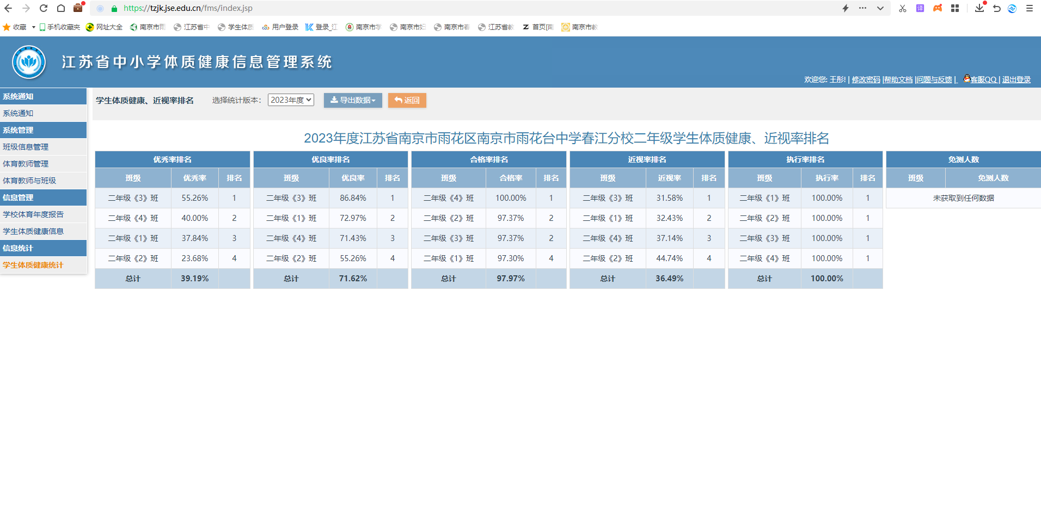
Task: Open 班级信息管理 in sidebar
Action: click(x=44, y=147)
